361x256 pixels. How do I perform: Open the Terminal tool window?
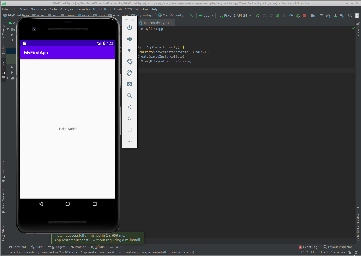click(17, 247)
